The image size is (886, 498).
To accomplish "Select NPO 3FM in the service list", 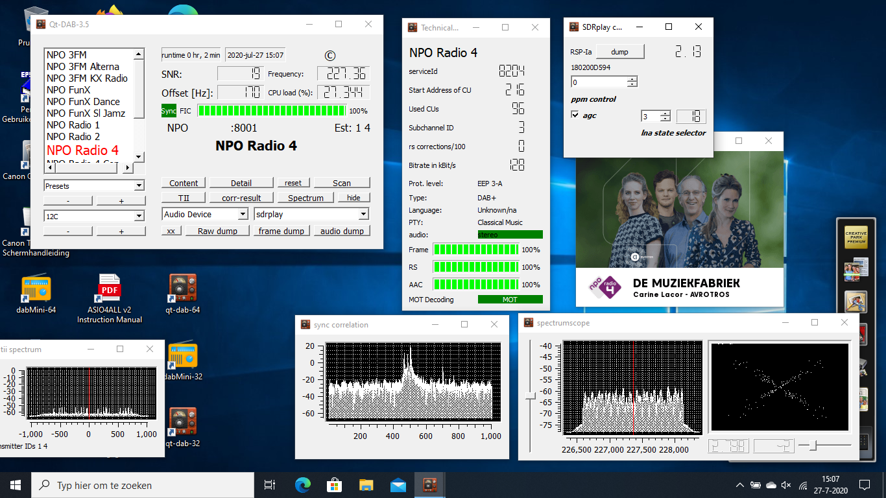I will (x=67, y=55).
